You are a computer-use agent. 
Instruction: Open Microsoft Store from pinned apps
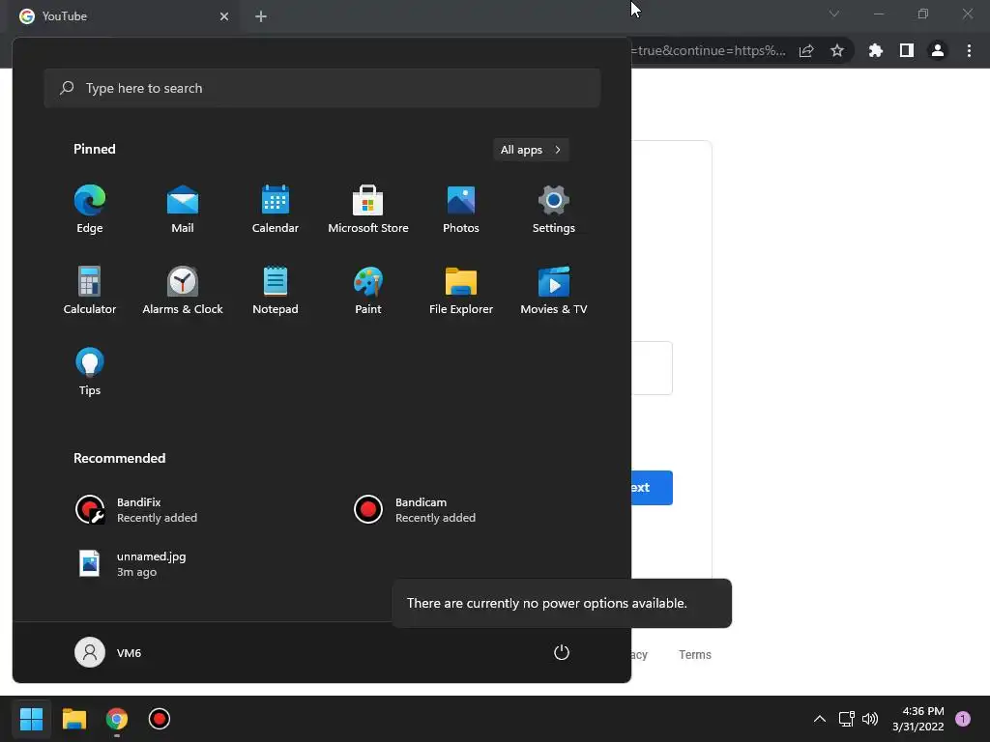(x=368, y=210)
